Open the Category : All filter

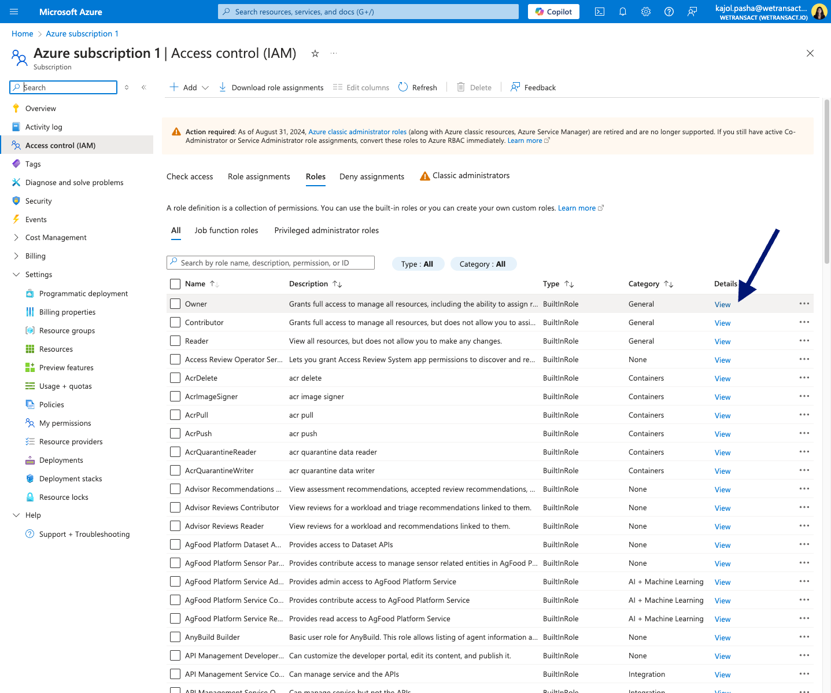point(483,264)
